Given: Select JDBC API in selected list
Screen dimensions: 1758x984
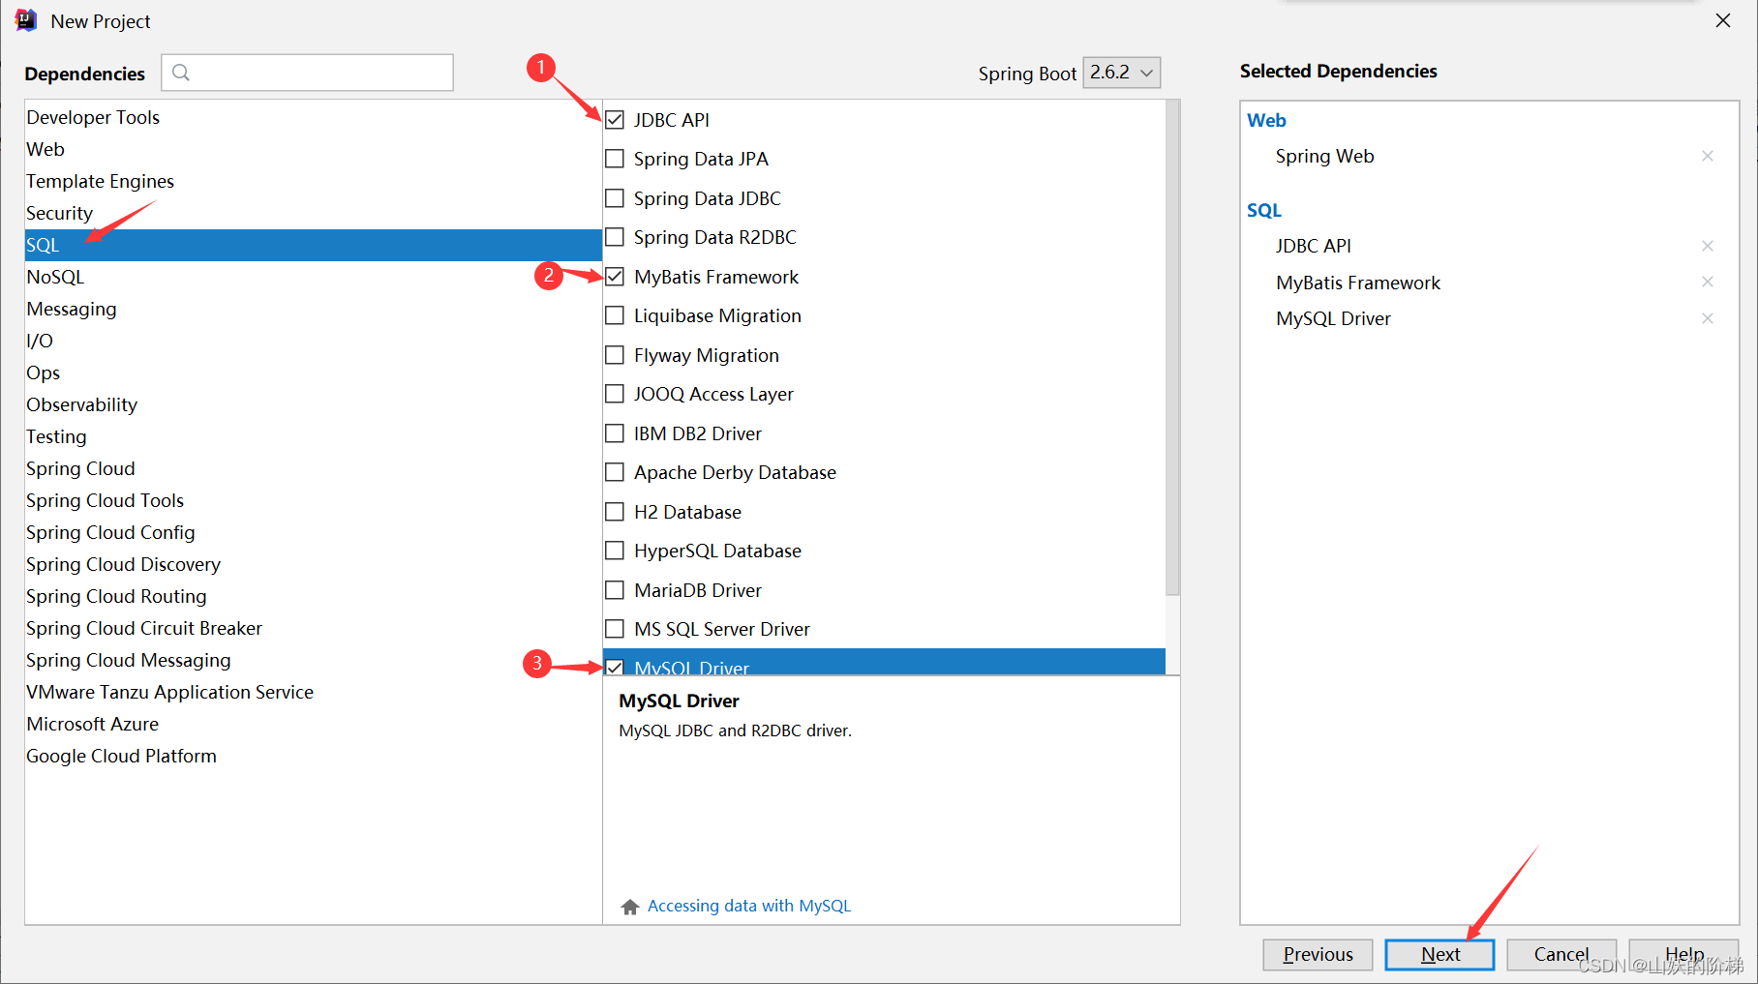Looking at the screenshot, I should [1313, 246].
